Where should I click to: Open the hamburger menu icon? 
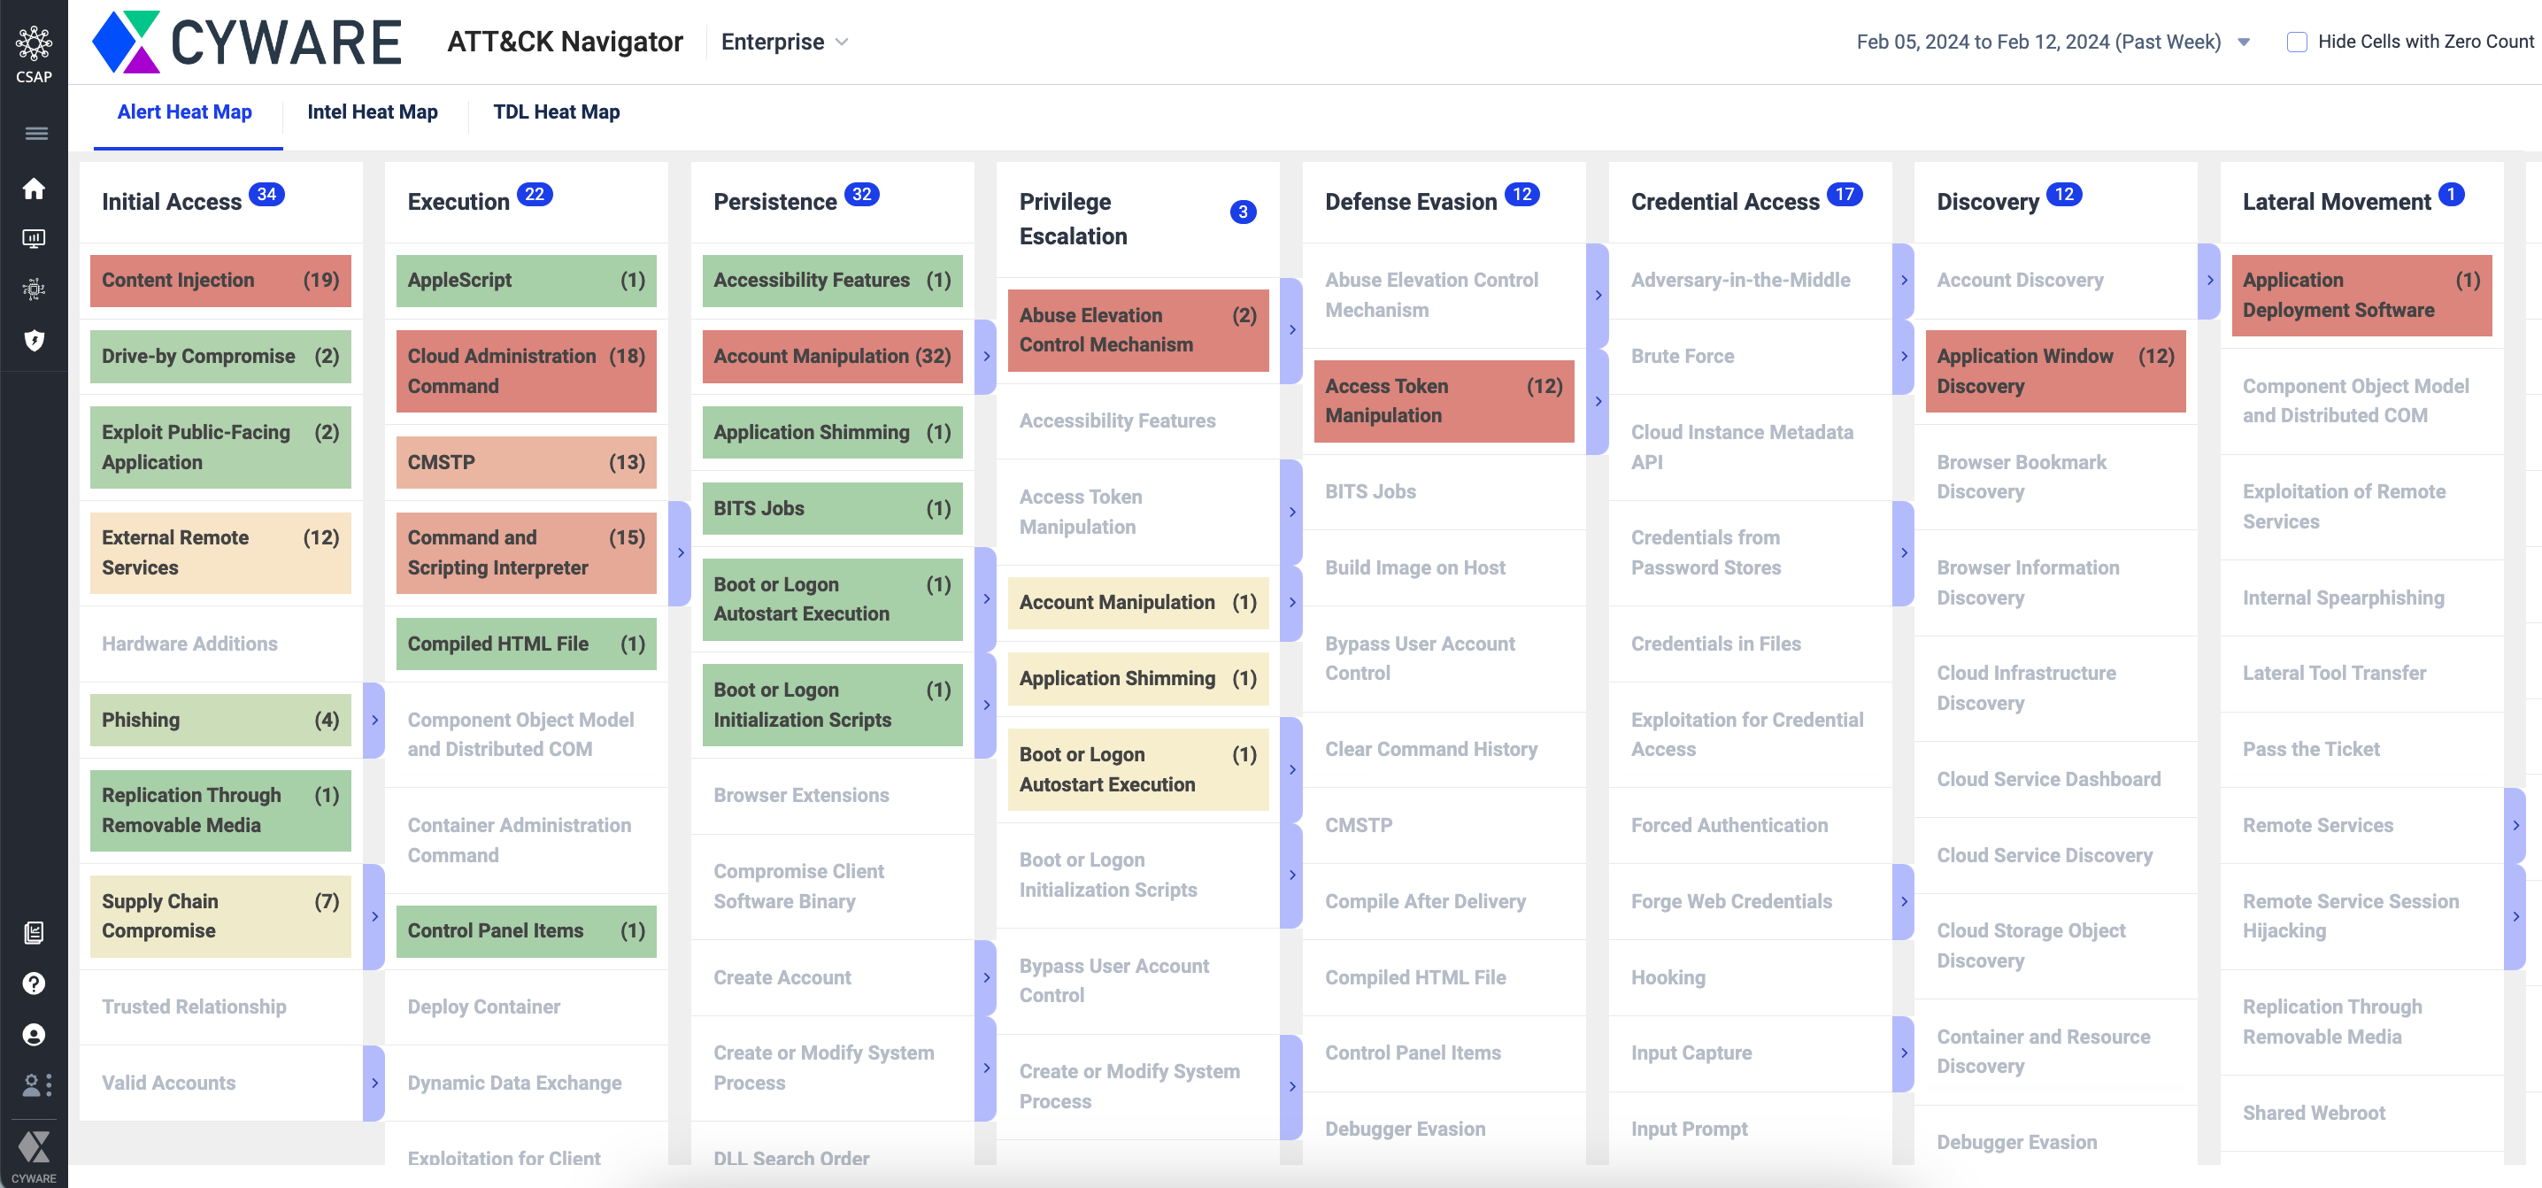[35, 135]
